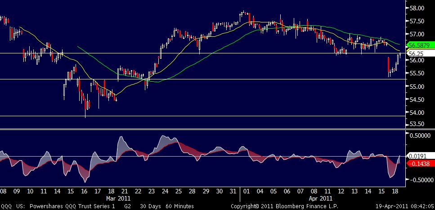
Task: Click the 57.00 price axis label
Action: coord(417,34)
